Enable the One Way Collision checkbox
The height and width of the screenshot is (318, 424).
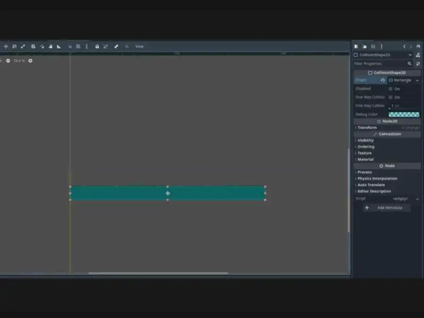pyautogui.click(x=390, y=97)
